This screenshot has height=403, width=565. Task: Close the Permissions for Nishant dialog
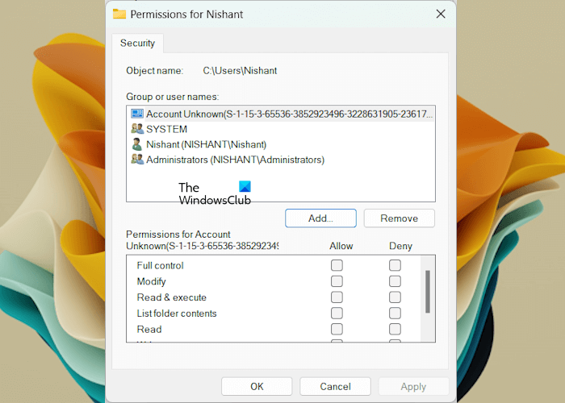click(441, 14)
